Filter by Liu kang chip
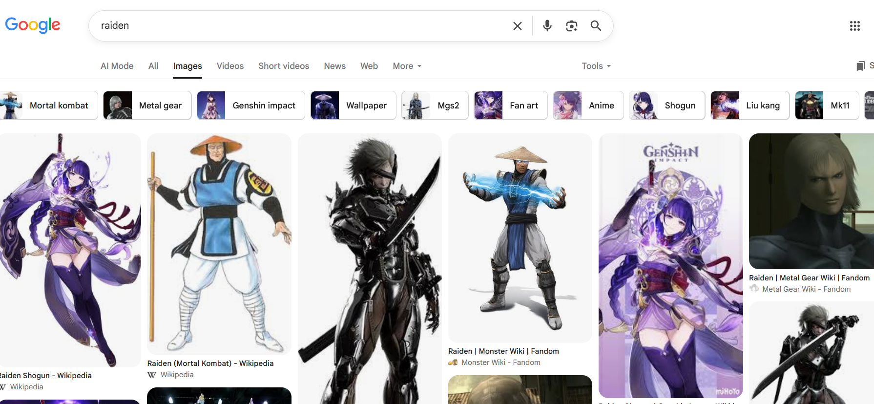Viewport: 874px width, 404px height. [750, 106]
